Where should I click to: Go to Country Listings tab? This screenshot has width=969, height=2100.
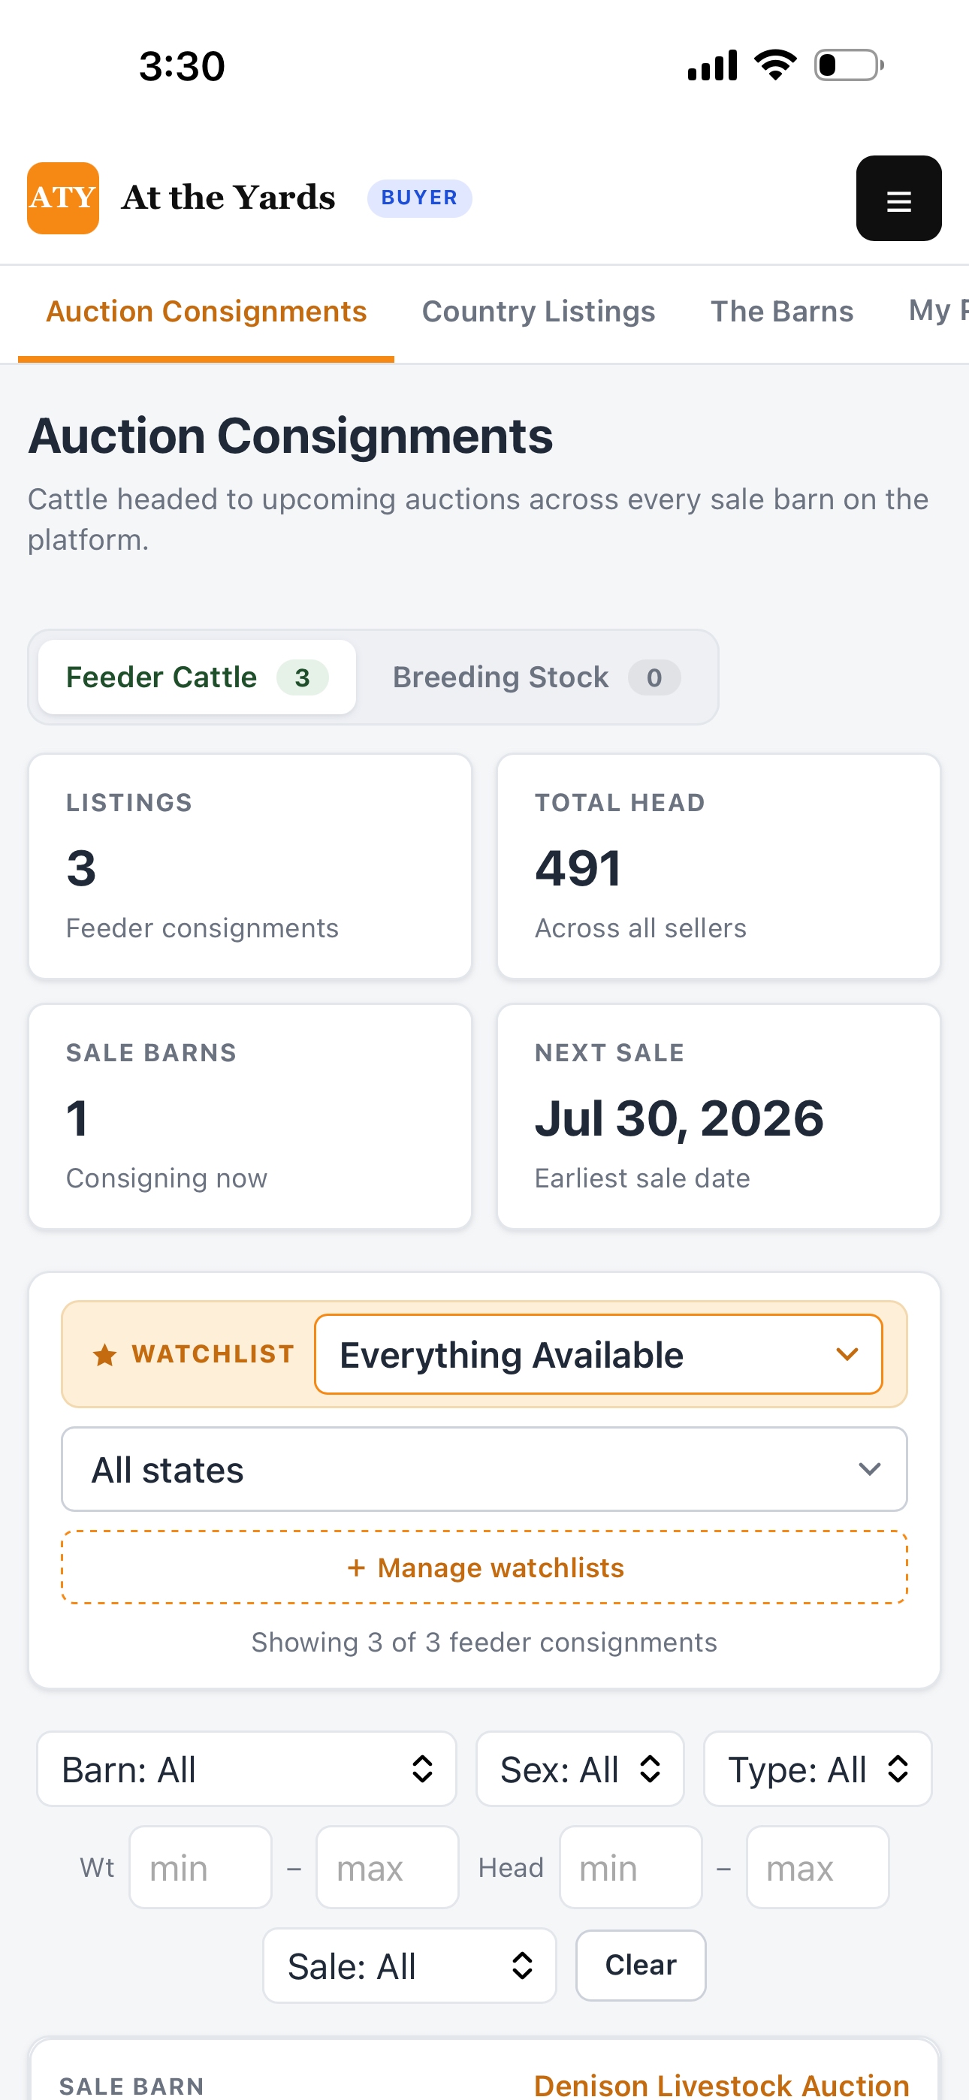(539, 312)
